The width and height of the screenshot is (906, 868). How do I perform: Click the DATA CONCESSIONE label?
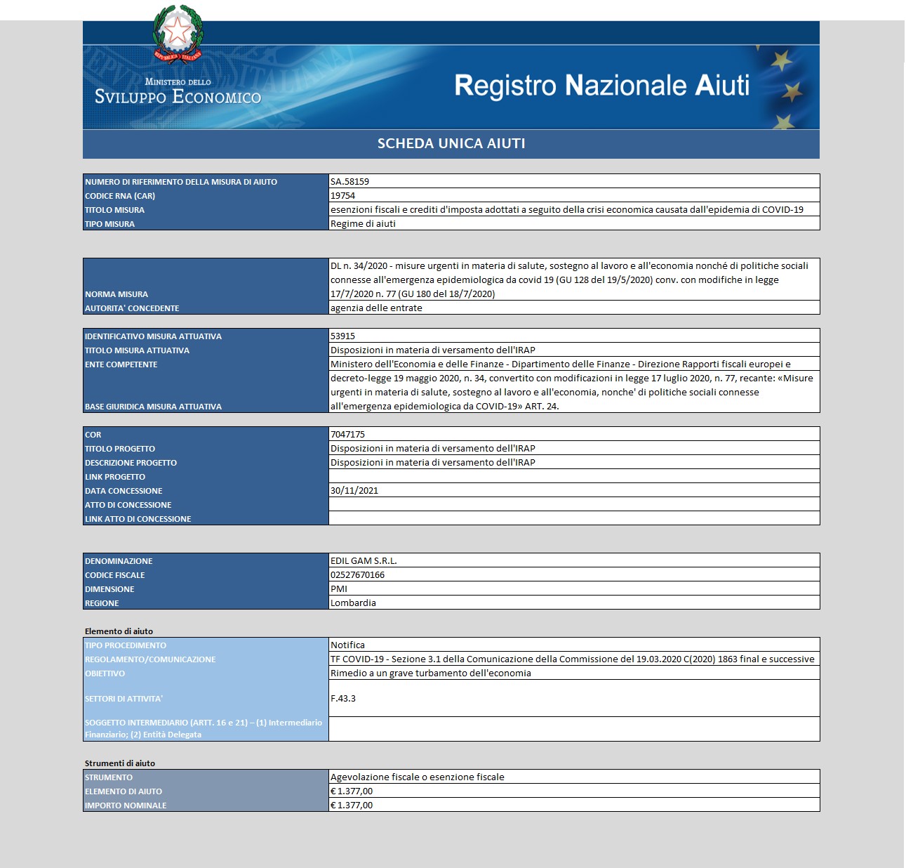point(124,491)
